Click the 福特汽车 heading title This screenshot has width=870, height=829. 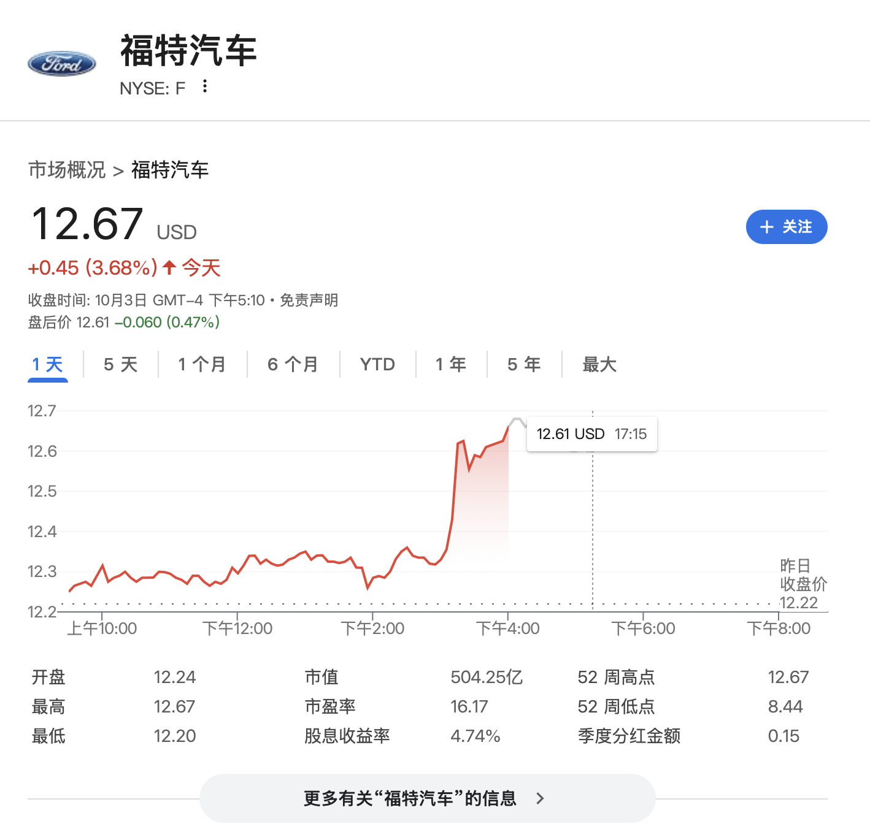[x=188, y=50]
